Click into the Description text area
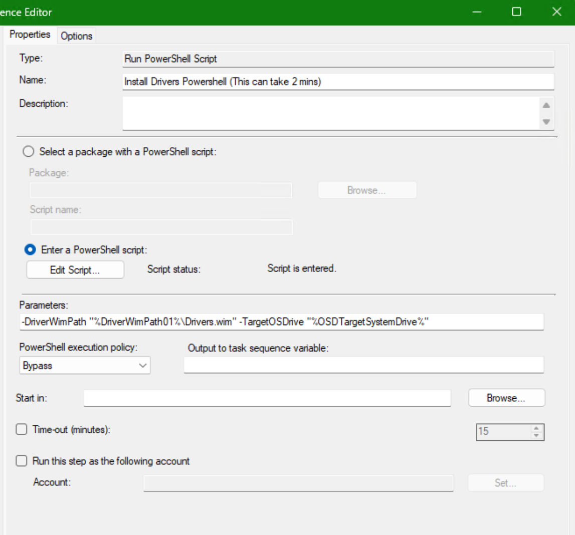Screen dimensions: 575x535 pyautogui.click(x=330, y=113)
